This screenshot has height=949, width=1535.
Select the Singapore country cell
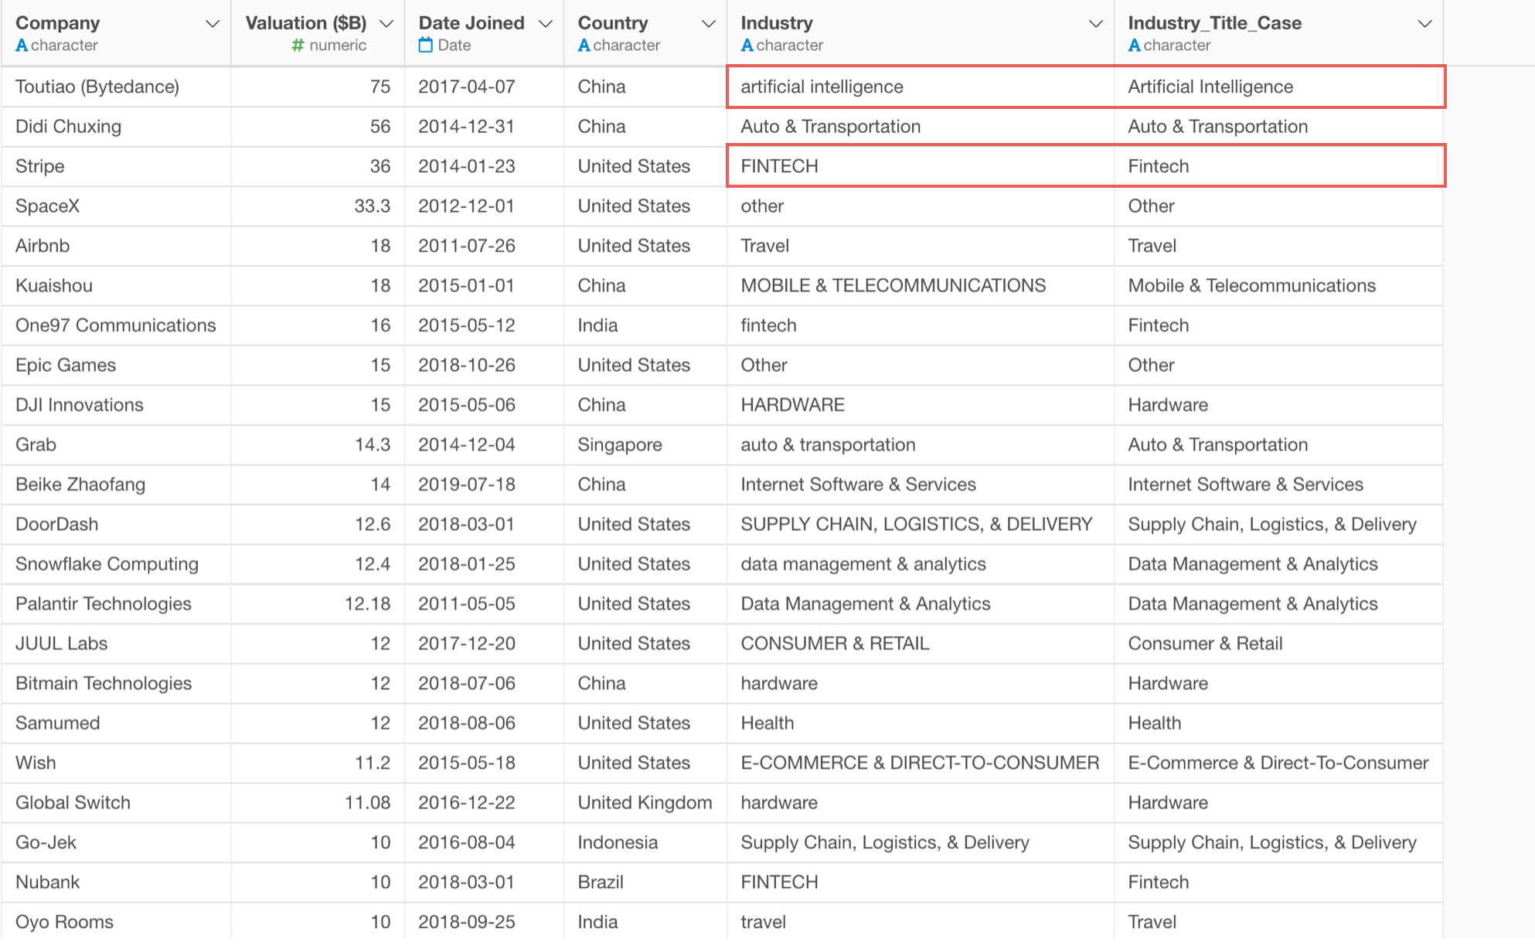pos(645,445)
